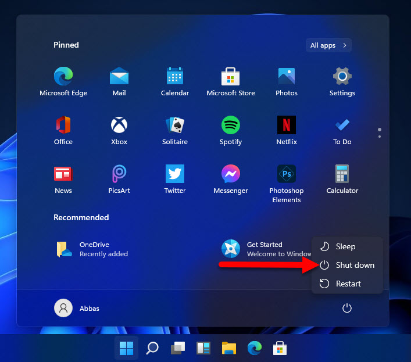Launch Messenger
The image size is (411, 362).
point(231,180)
